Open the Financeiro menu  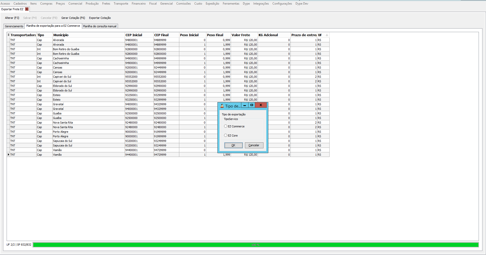(x=139, y=4)
